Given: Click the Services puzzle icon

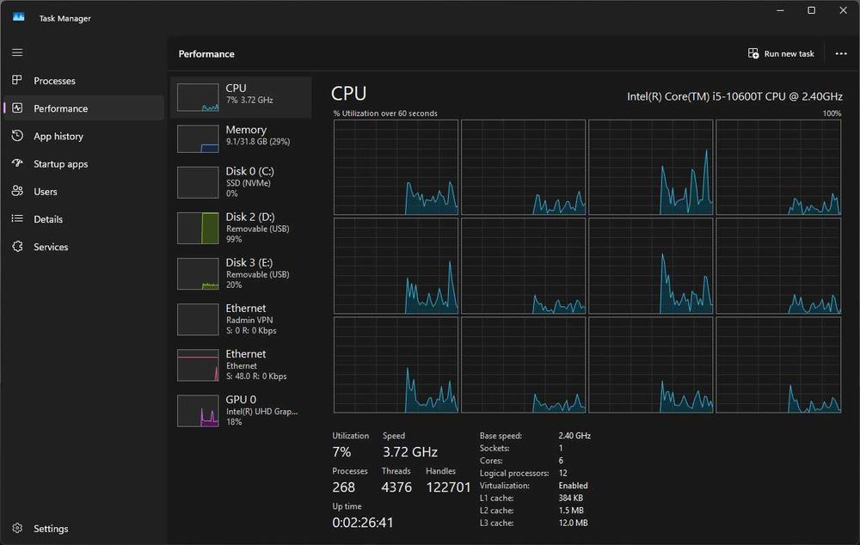Looking at the screenshot, I should coord(17,246).
